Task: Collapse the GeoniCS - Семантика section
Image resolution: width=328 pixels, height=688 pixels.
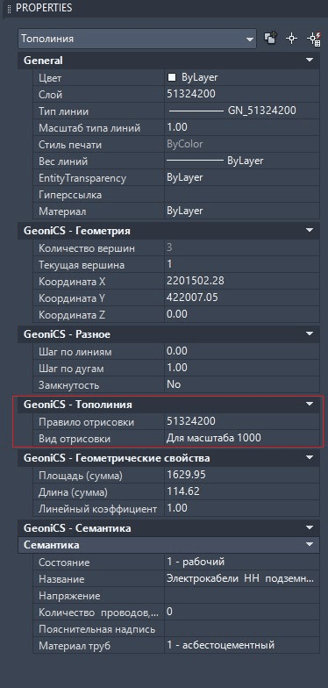Action: (310, 528)
